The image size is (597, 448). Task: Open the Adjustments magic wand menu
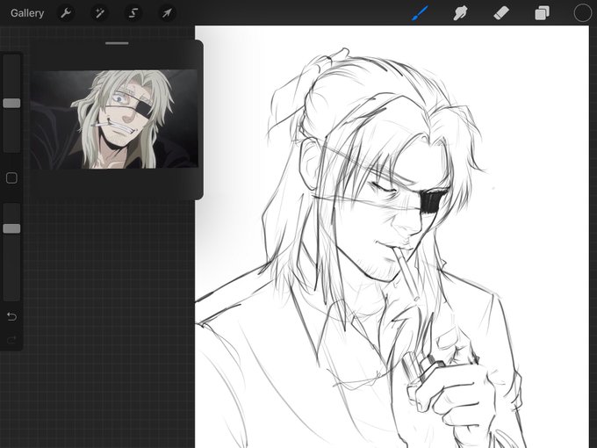click(99, 13)
